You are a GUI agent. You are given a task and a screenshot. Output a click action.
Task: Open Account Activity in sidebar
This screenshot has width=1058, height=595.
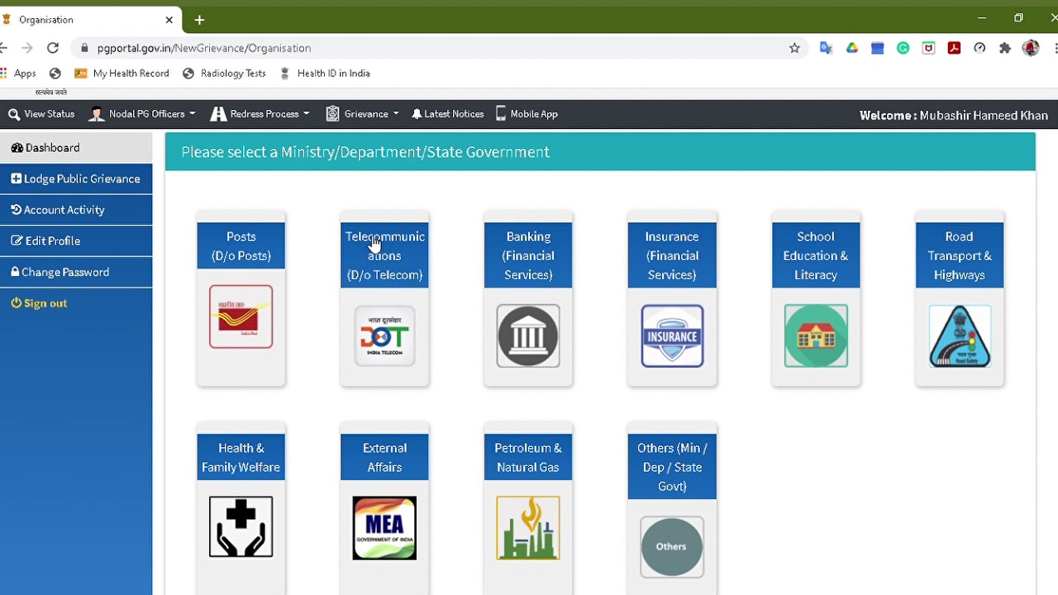click(76, 210)
